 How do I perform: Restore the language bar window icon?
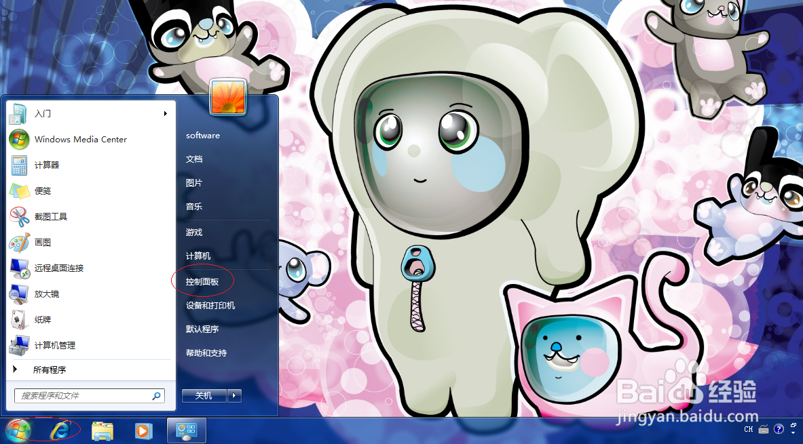[793, 425]
